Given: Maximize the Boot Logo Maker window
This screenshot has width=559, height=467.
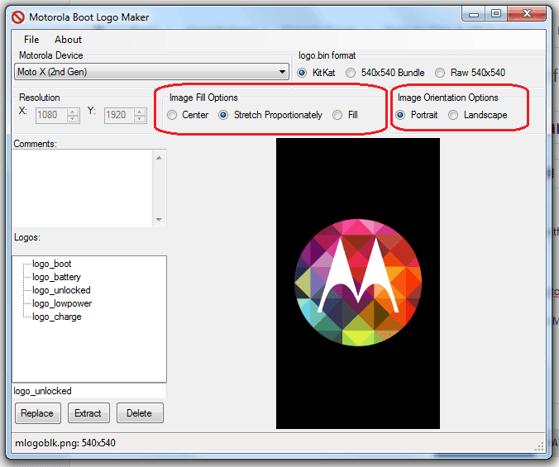Looking at the screenshot, I should pos(496,13).
